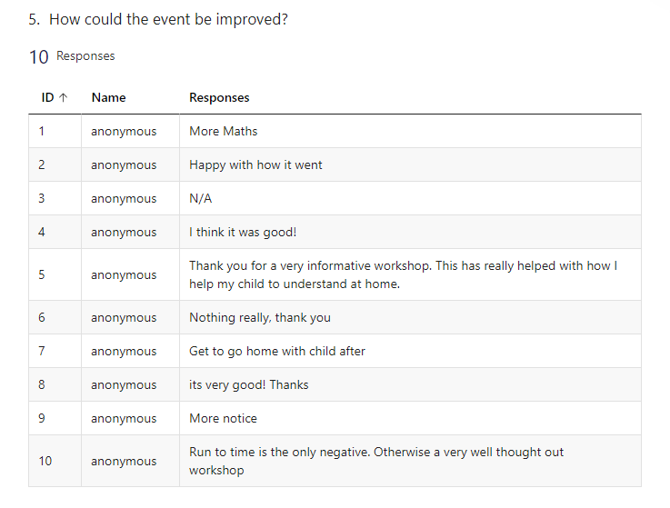Viewport: 670px width, 508px height.
Task: Select the 'Run to time' response
Action: point(376,461)
